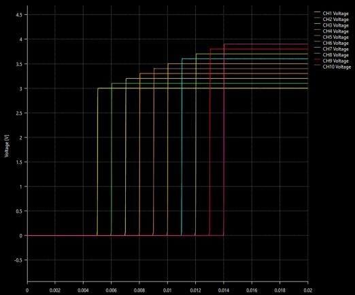The image size is (355, 295).
Task: Click the CH6 Voltage legend label
Action: (x=335, y=43)
